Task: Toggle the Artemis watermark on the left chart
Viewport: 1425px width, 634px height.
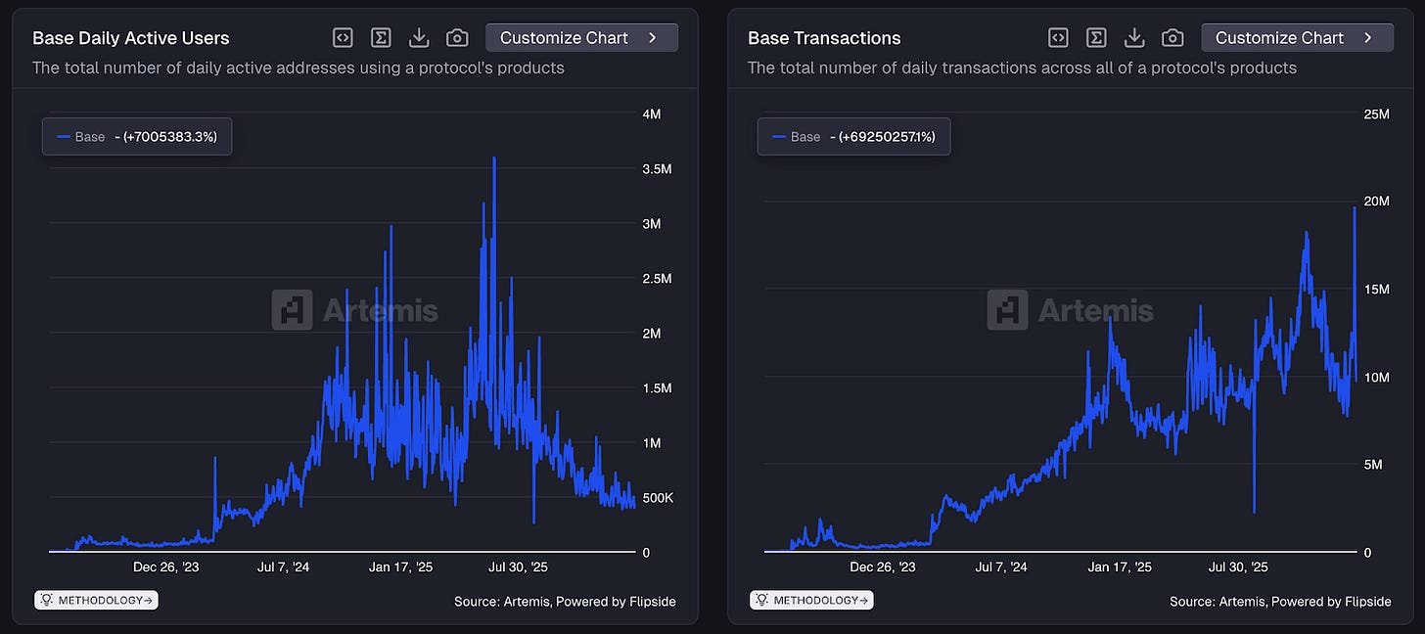Action: tap(355, 309)
